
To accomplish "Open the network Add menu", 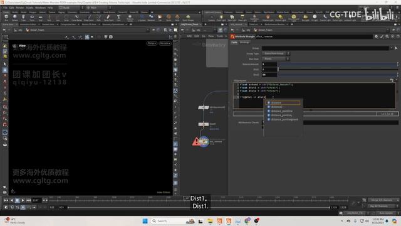I will (x=189, y=36).
